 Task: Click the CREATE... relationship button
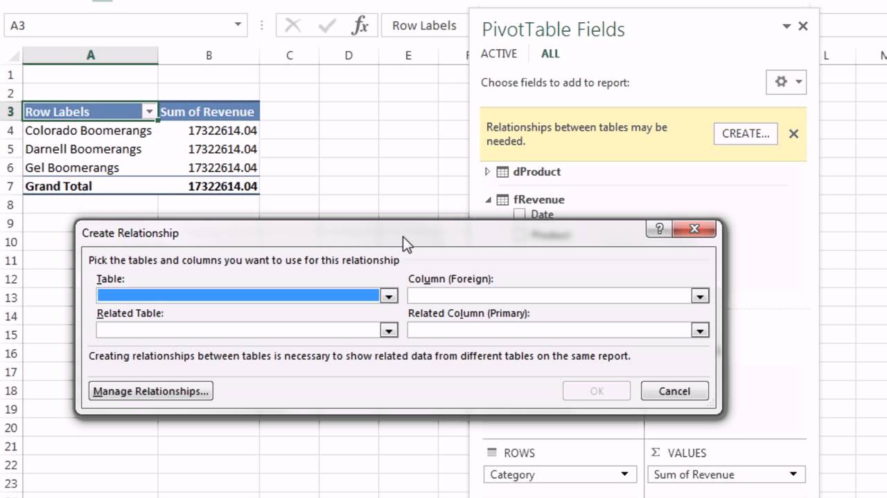pyautogui.click(x=746, y=134)
